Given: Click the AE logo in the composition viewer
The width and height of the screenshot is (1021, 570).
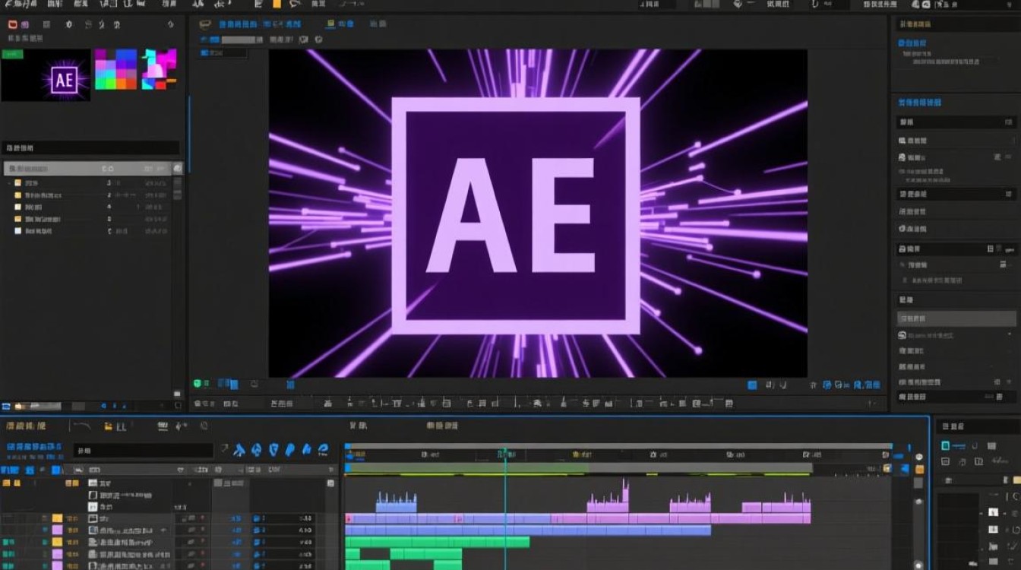Looking at the screenshot, I should [x=515, y=216].
